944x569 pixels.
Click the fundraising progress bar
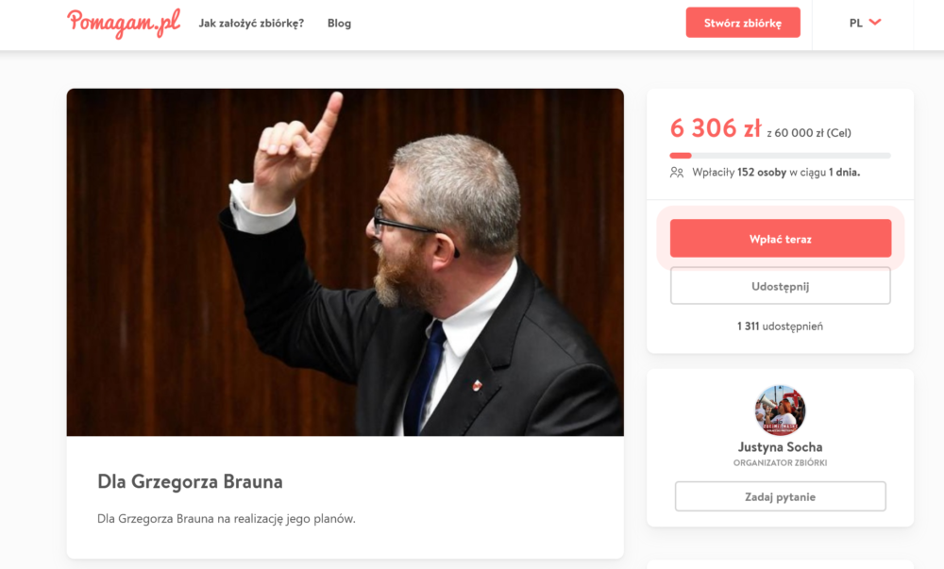tap(781, 156)
